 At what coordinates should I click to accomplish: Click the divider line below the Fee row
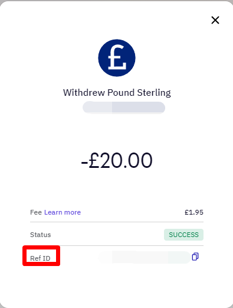click(117, 222)
